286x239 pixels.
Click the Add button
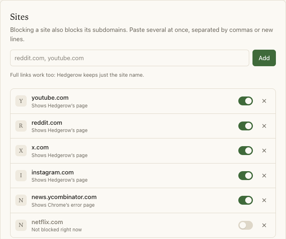[264, 58]
